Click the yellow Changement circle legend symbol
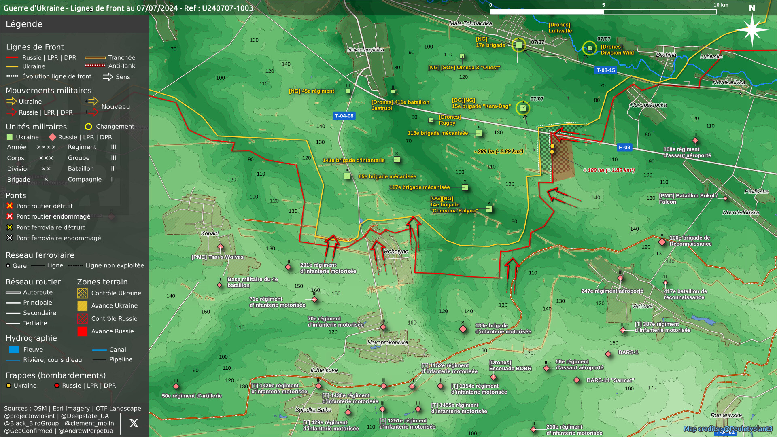The height and width of the screenshot is (437, 777). pos(88,127)
